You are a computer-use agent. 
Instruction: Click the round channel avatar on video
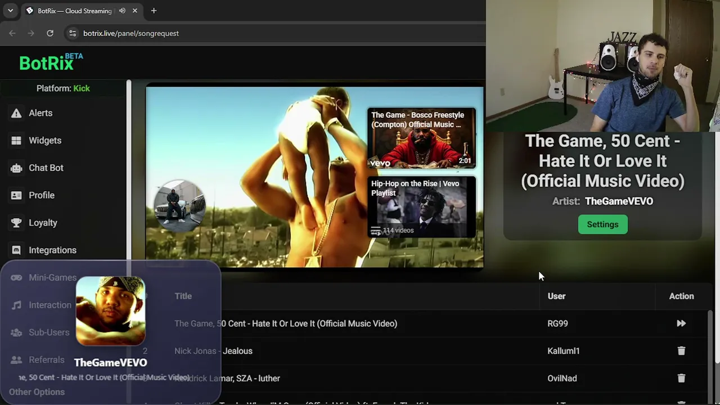click(x=180, y=206)
